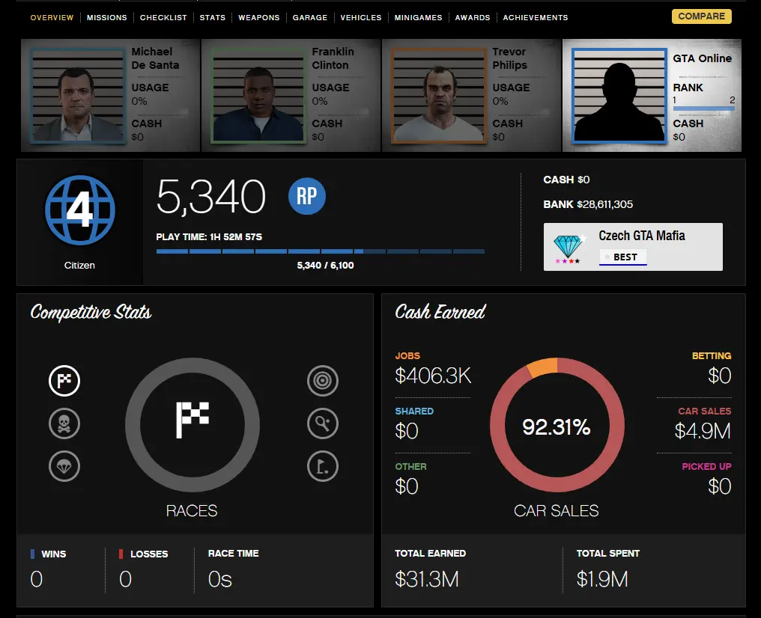Click the large Races flag in ring
761x618 pixels.
tap(192, 420)
